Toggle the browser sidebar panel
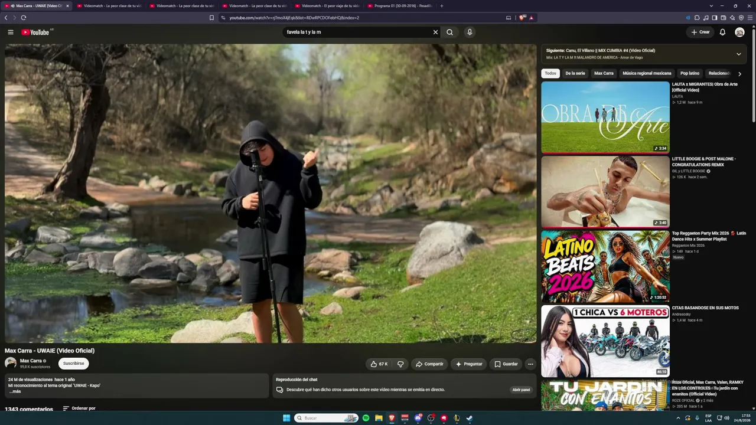The height and width of the screenshot is (425, 756). point(715,18)
